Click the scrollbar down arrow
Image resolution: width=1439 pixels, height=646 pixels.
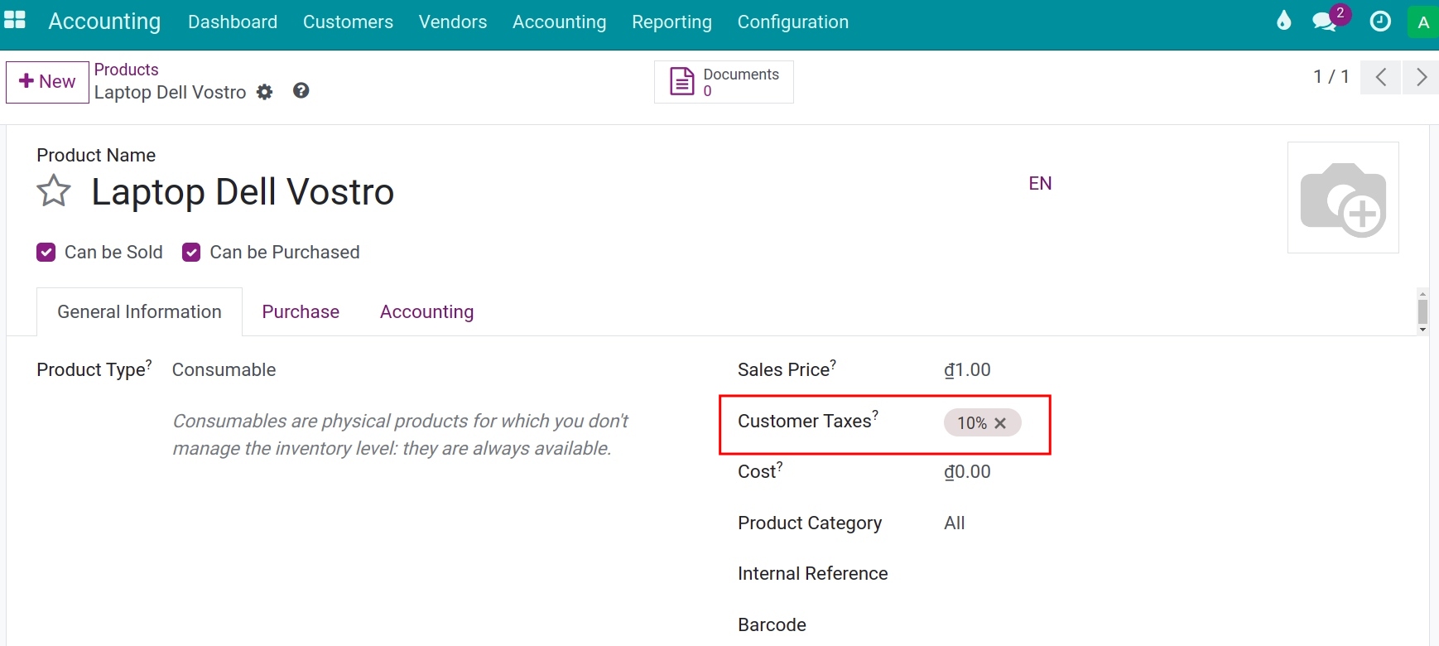pyautogui.click(x=1422, y=330)
